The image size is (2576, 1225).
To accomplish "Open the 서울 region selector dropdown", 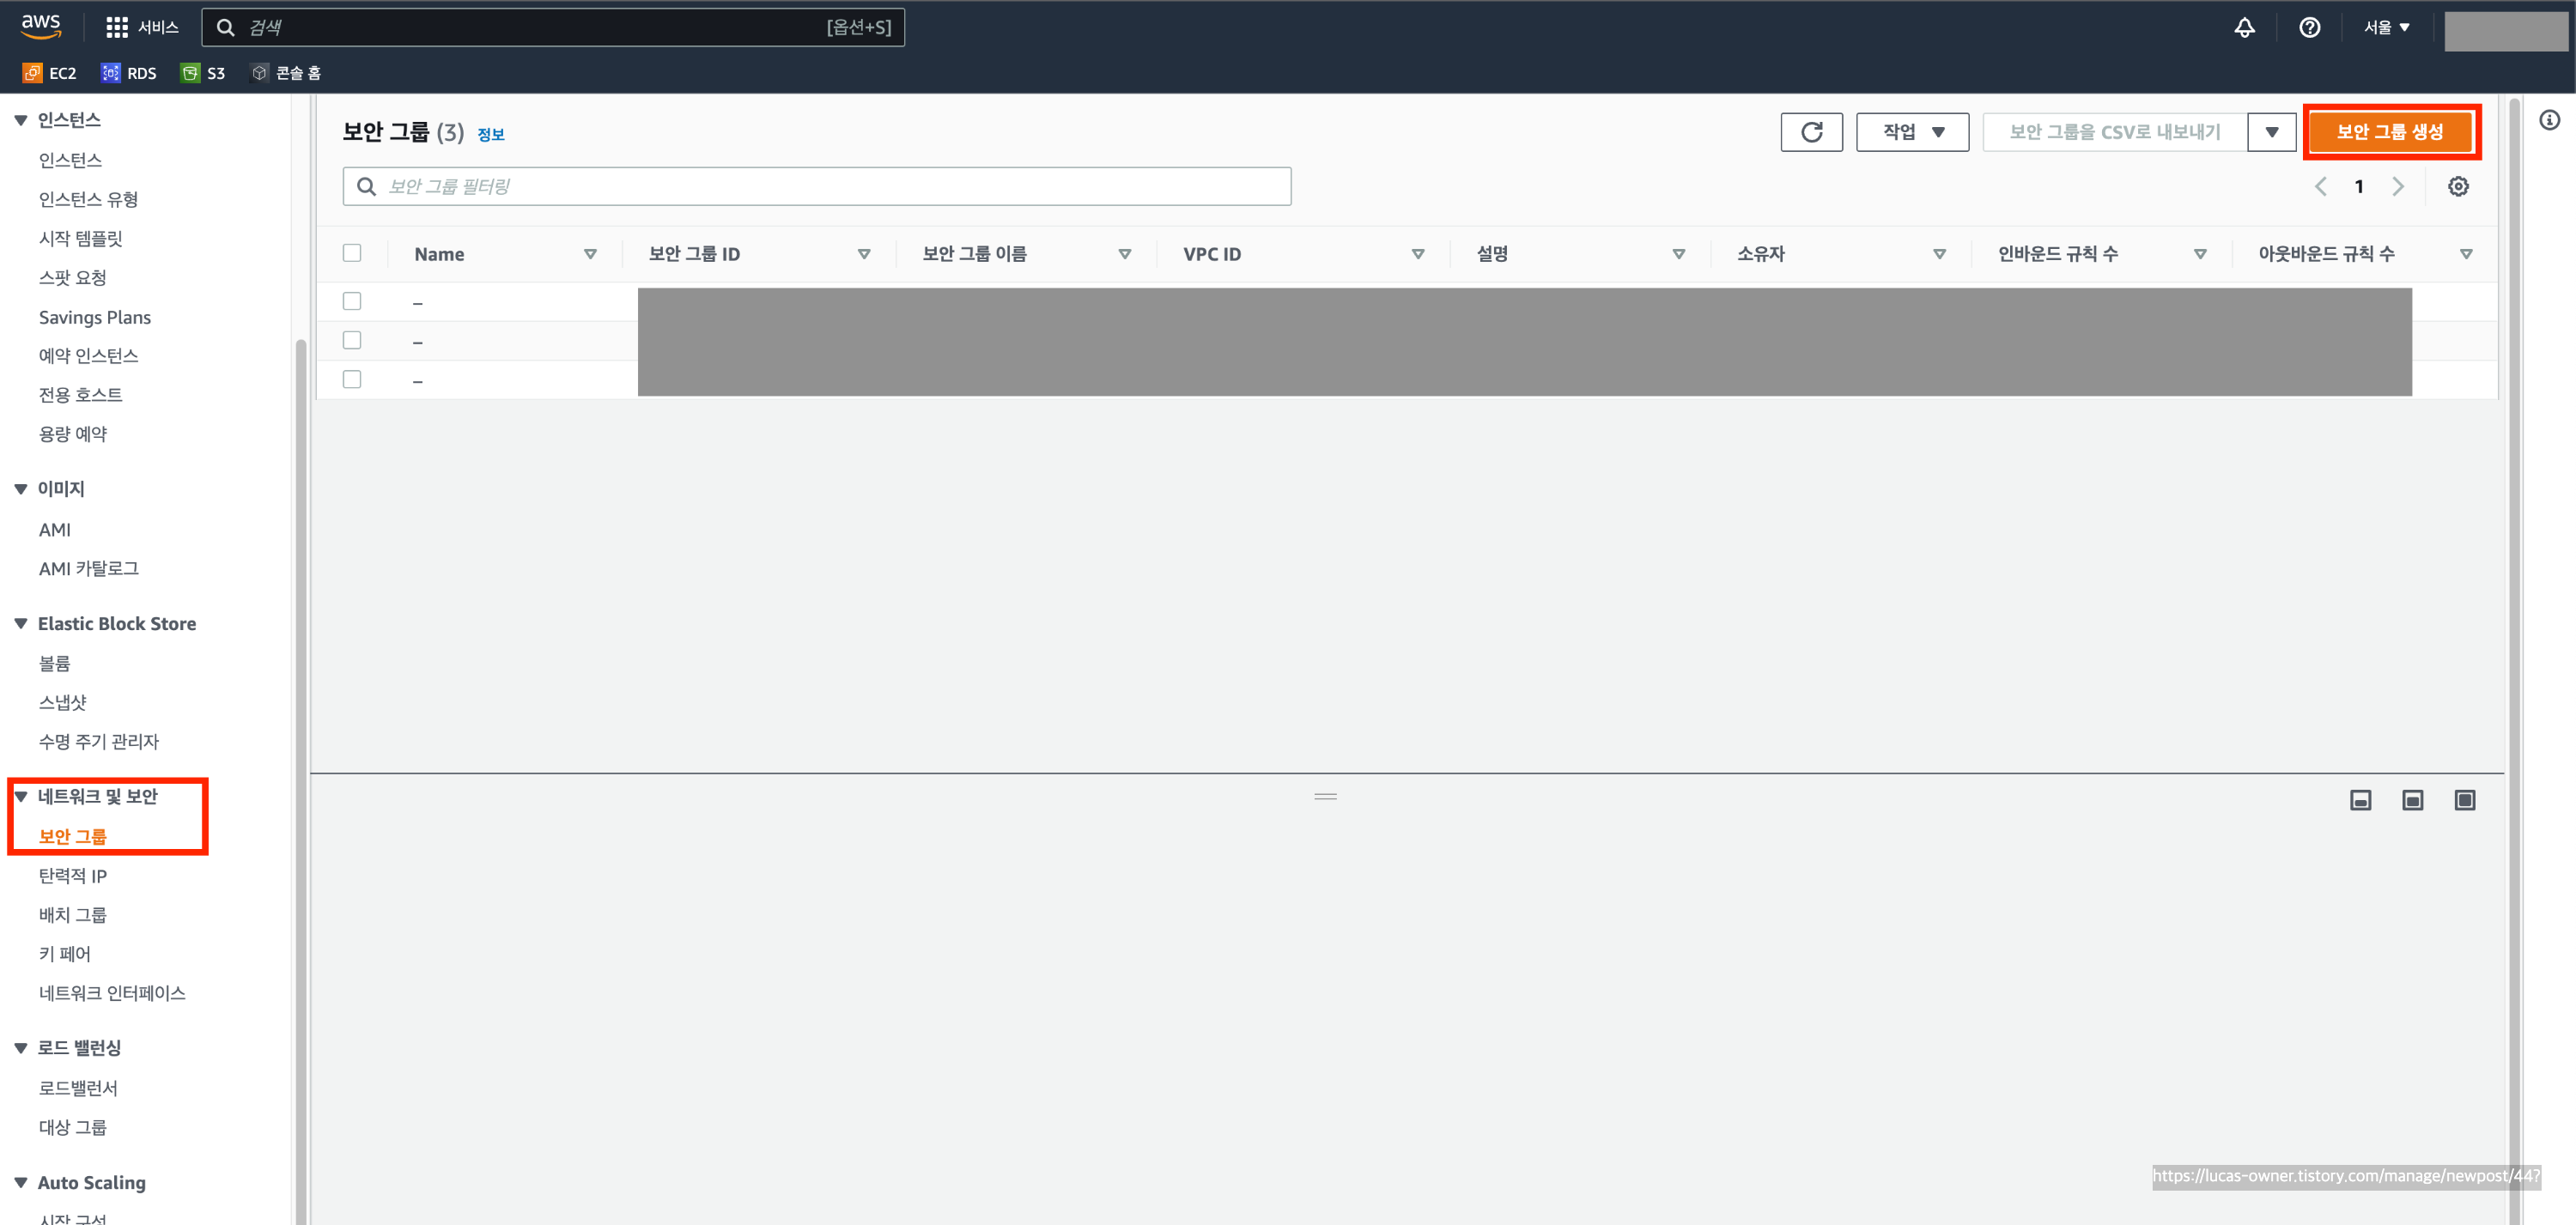I will [2386, 27].
